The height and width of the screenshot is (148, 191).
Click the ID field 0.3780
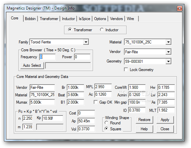click(x=137, y=110)
